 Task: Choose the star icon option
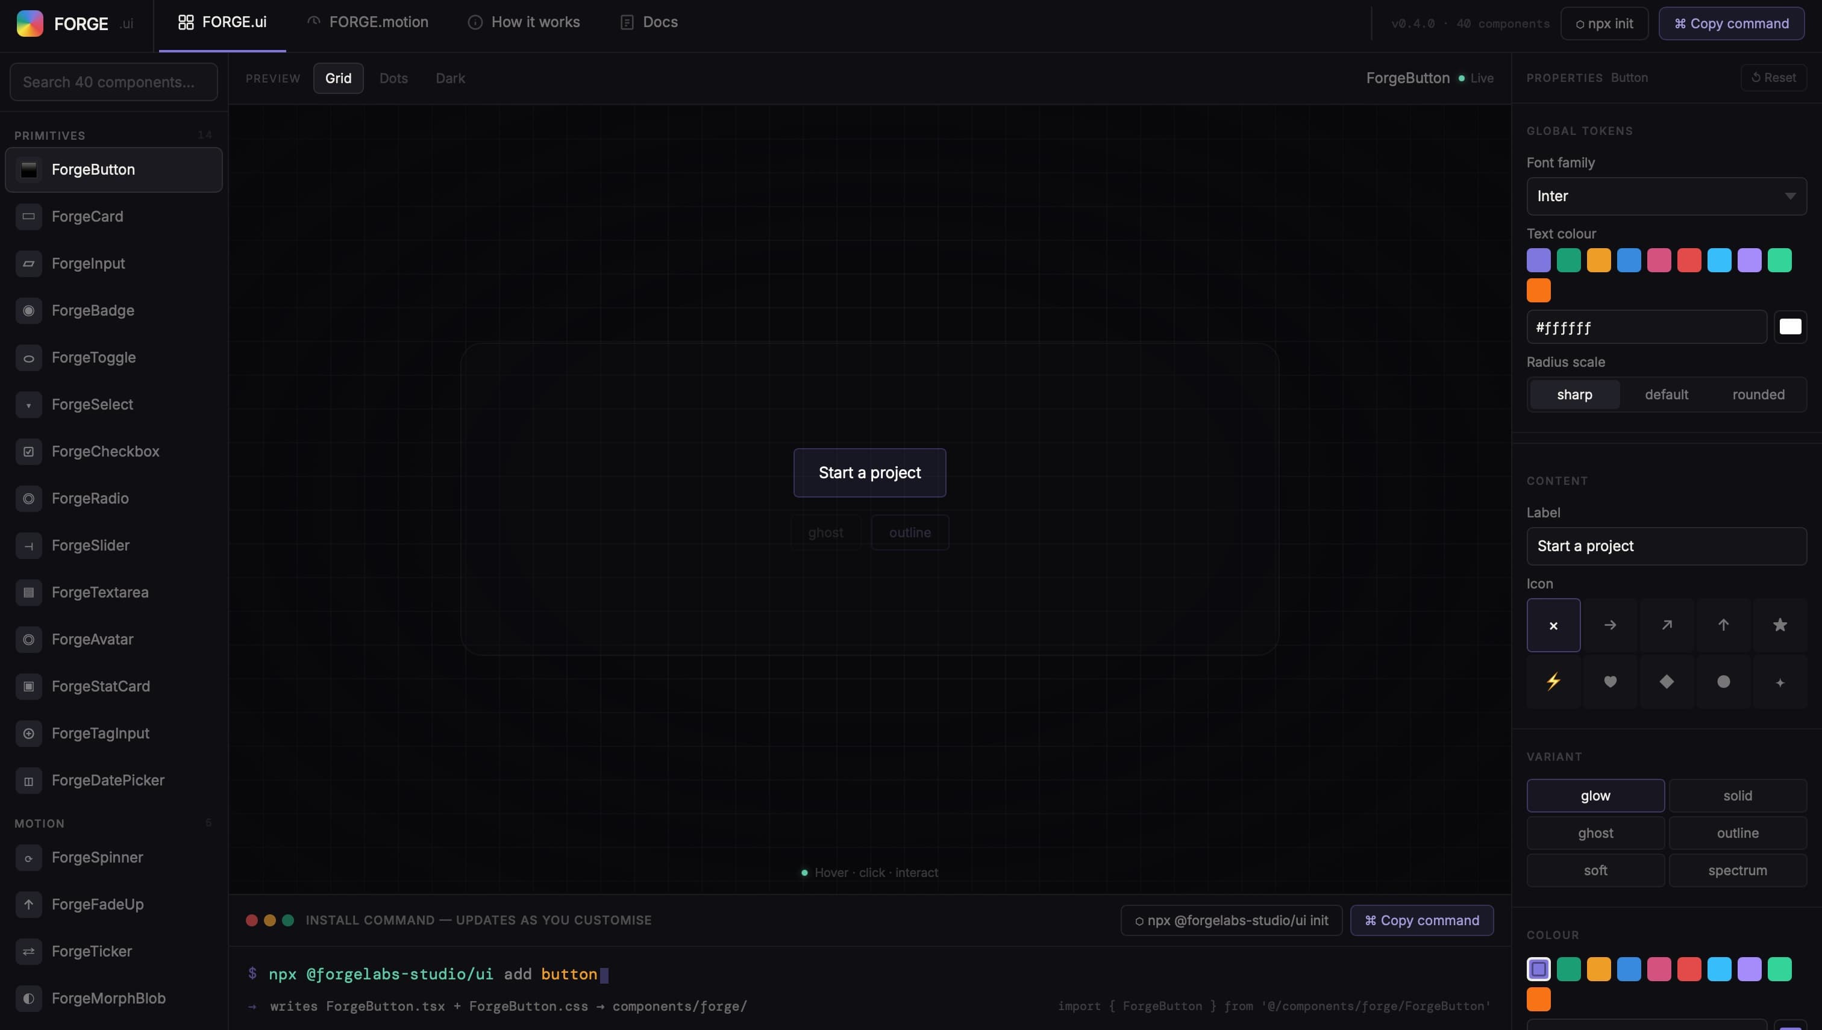[1780, 625]
